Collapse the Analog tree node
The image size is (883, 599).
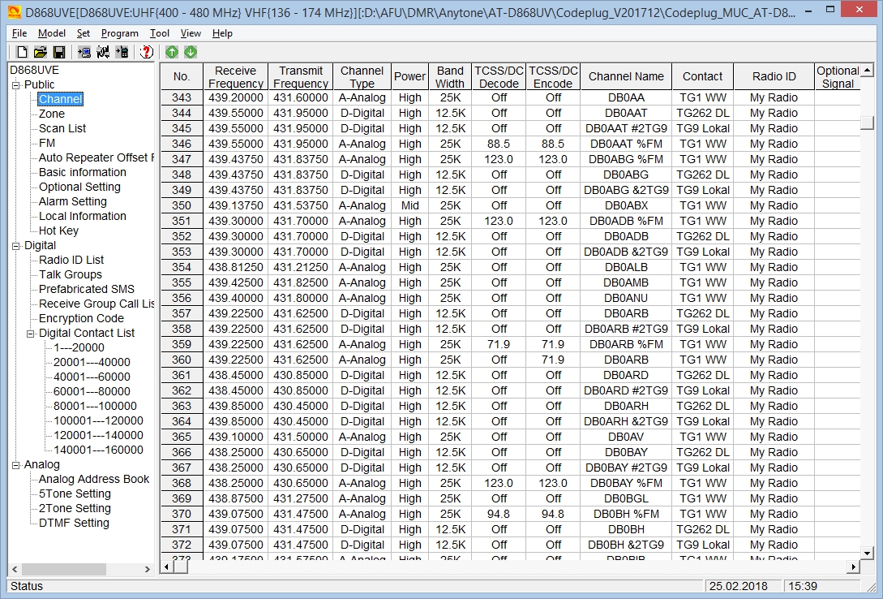coord(17,465)
